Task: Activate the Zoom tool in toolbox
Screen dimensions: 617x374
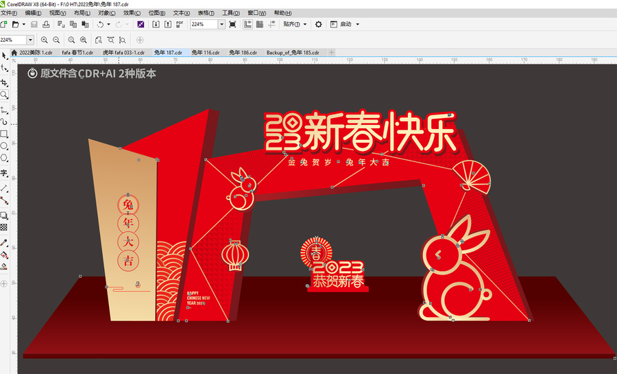Action: coord(4,95)
